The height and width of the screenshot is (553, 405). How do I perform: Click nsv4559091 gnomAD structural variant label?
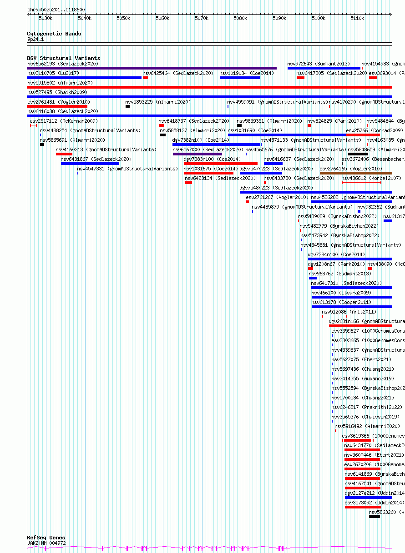point(277,102)
